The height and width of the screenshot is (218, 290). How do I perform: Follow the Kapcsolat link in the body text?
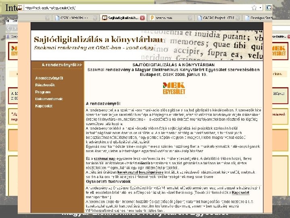[x=240, y=193]
